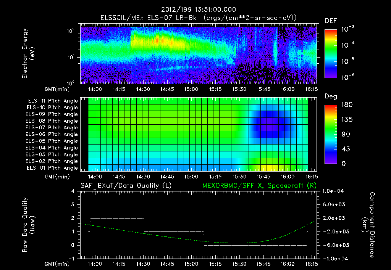Screen dimensions: 391x270
Task: Click the Deg pitch angle color bar
Action: tap(331, 134)
